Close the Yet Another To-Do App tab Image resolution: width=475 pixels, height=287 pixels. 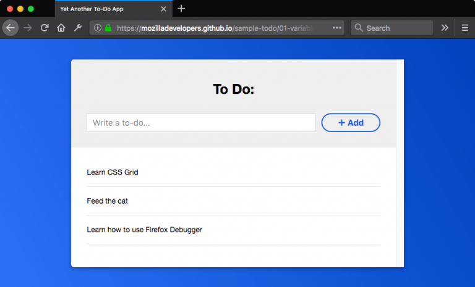[163, 9]
